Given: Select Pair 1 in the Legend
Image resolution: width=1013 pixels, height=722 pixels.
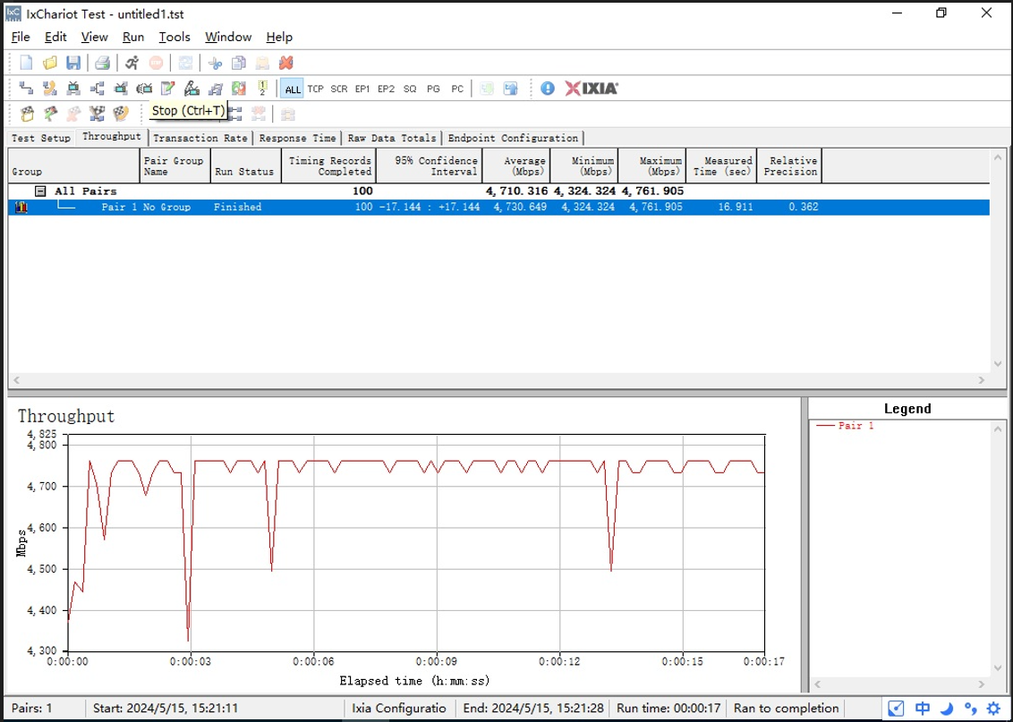Looking at the screenshot, I should click(845, 426).
